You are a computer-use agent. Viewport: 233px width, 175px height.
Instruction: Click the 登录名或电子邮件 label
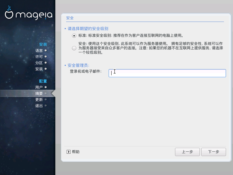(86, 71)
